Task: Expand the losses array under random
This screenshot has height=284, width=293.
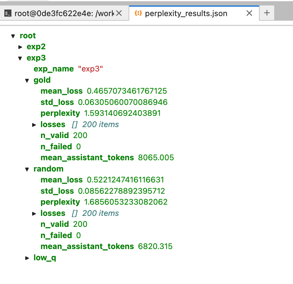Action: [x=34, y=213]
